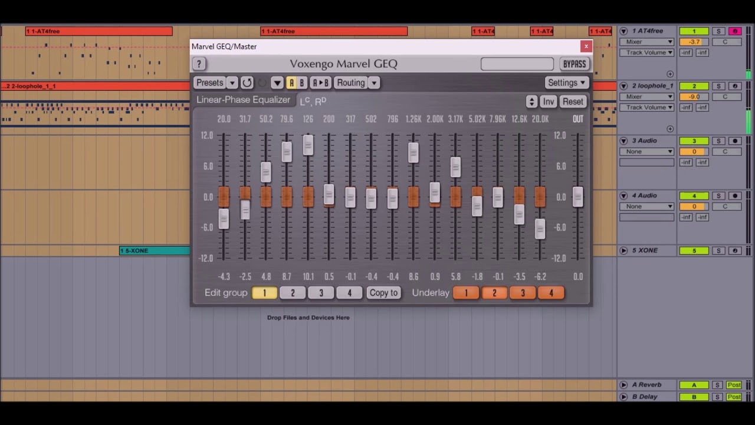Click the Inv button to invert the curve

tap(549, 102)
